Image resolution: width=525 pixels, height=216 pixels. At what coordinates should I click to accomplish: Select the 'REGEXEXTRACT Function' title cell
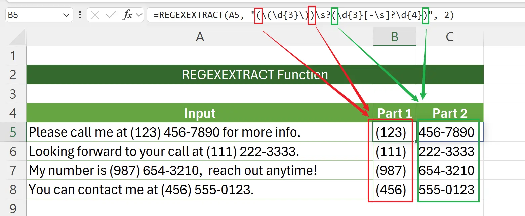[x=254, y=75]
